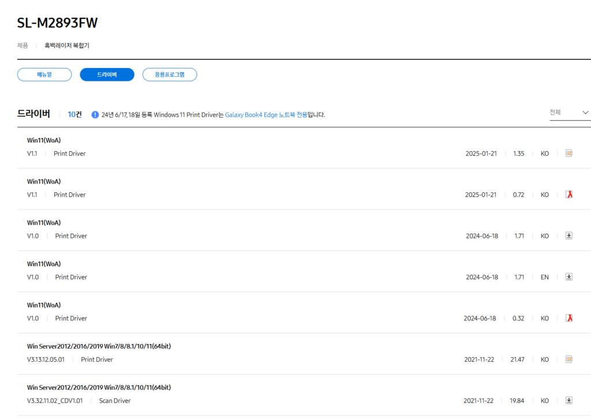Screen dimensions: 591x419
Task: Open the PDF icon in the 0.72 row
Action: click(568, 194)
